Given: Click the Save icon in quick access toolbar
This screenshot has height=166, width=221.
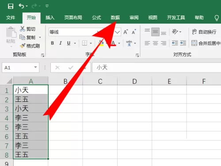Looking at the screenshot, I should (11, 6).
